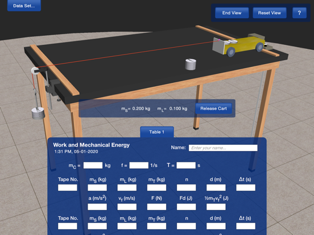Viewport: 314px width, 235px height.
Task: Select second row Δt (s) field
Action: coord(246,226)
